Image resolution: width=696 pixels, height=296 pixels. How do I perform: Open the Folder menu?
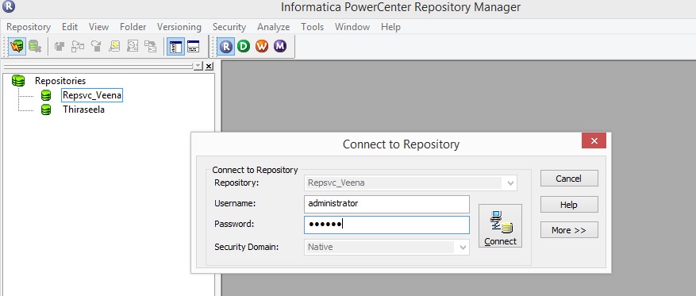point(133,27)
